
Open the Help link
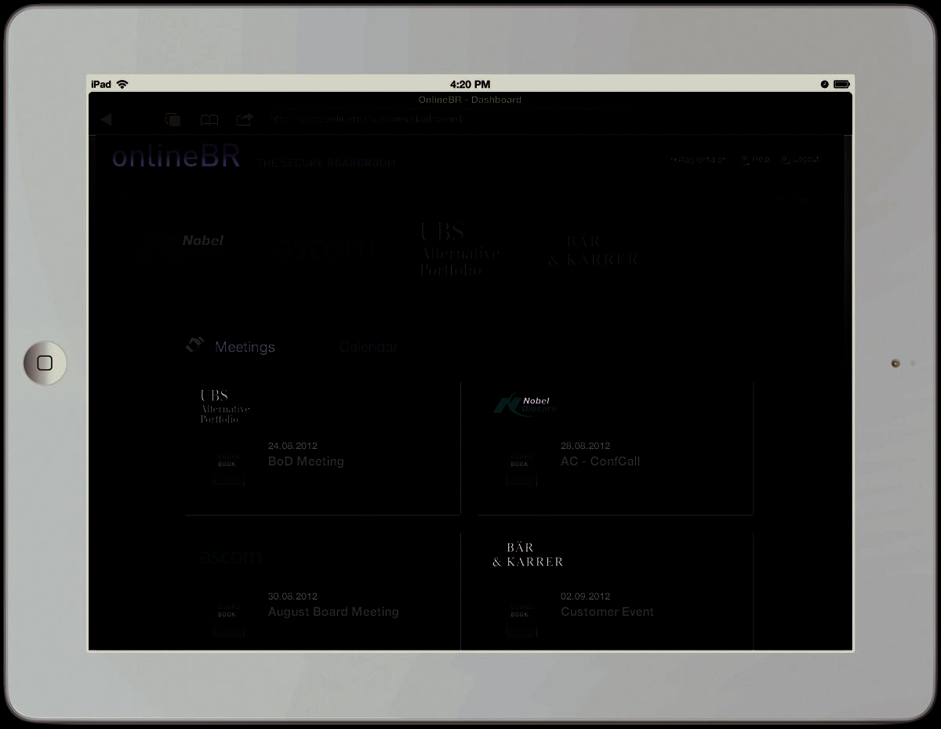pos(755,159)
